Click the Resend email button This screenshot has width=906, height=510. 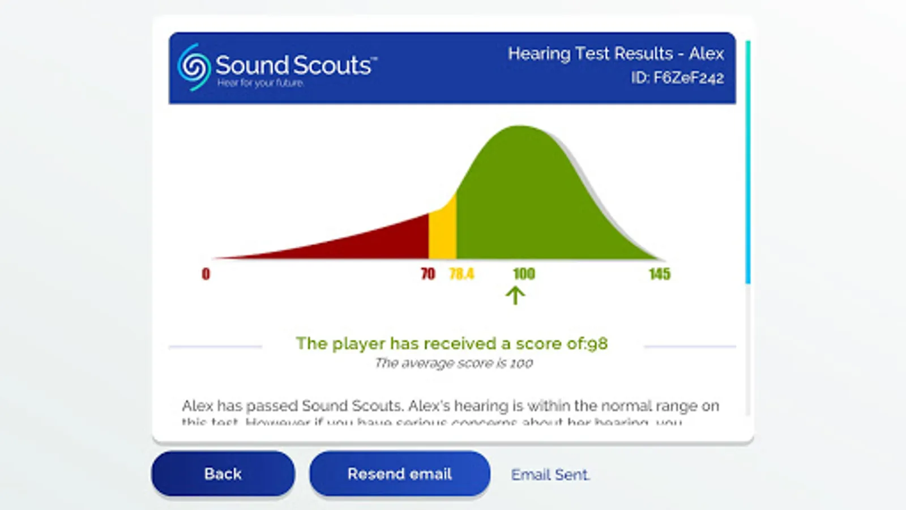point(400,474)
